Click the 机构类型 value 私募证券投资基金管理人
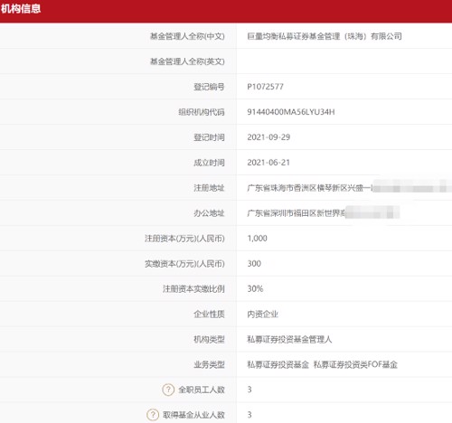 tap(289, 340)
